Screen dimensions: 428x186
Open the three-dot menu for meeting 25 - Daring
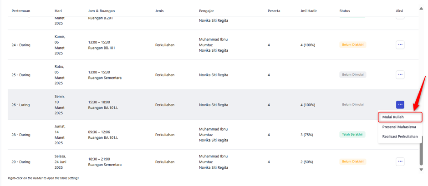pos(400,74)
